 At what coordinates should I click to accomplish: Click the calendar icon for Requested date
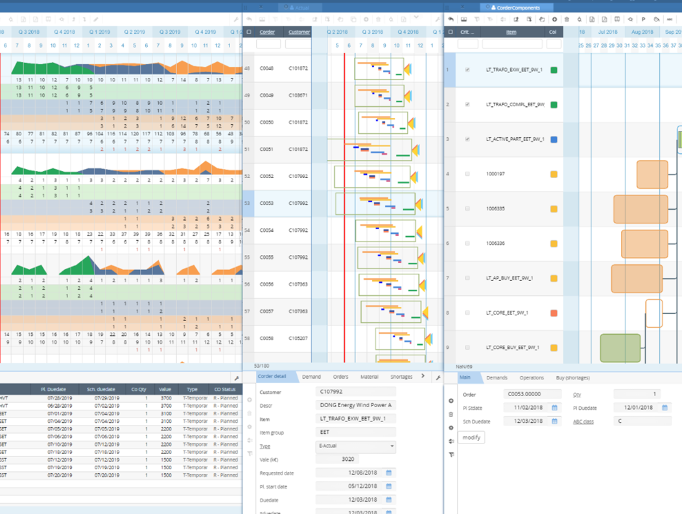click(x=389, y=473)
